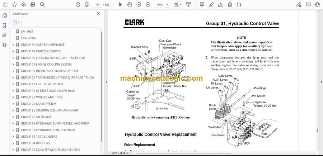The height and width of the screenshot is (156, 323).
Task: Click the Save file icon
Action: click(5, 5)
